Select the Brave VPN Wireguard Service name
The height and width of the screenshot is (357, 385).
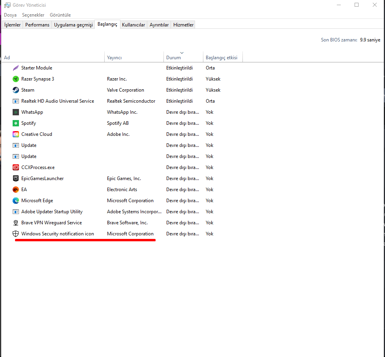[52, 223]
